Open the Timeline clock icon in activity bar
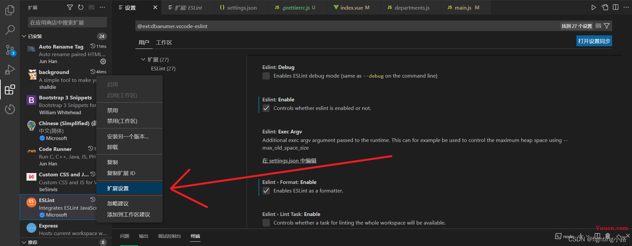This screenshot has width=632, height=246. click(x=10, y=109)
